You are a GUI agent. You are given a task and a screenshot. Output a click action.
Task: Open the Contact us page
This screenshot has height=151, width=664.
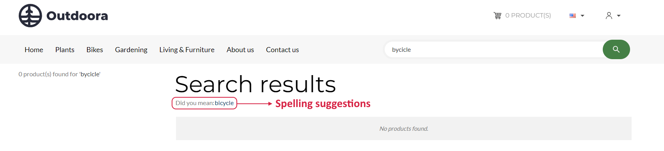282,50
